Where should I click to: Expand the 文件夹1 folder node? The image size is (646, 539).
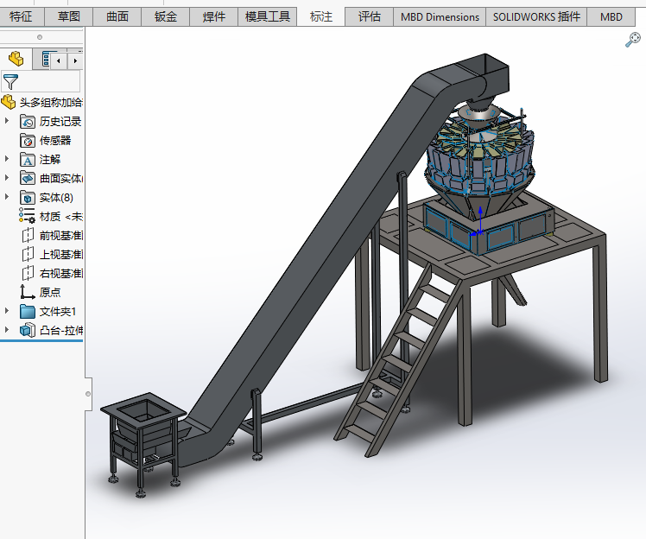(7, 311)
